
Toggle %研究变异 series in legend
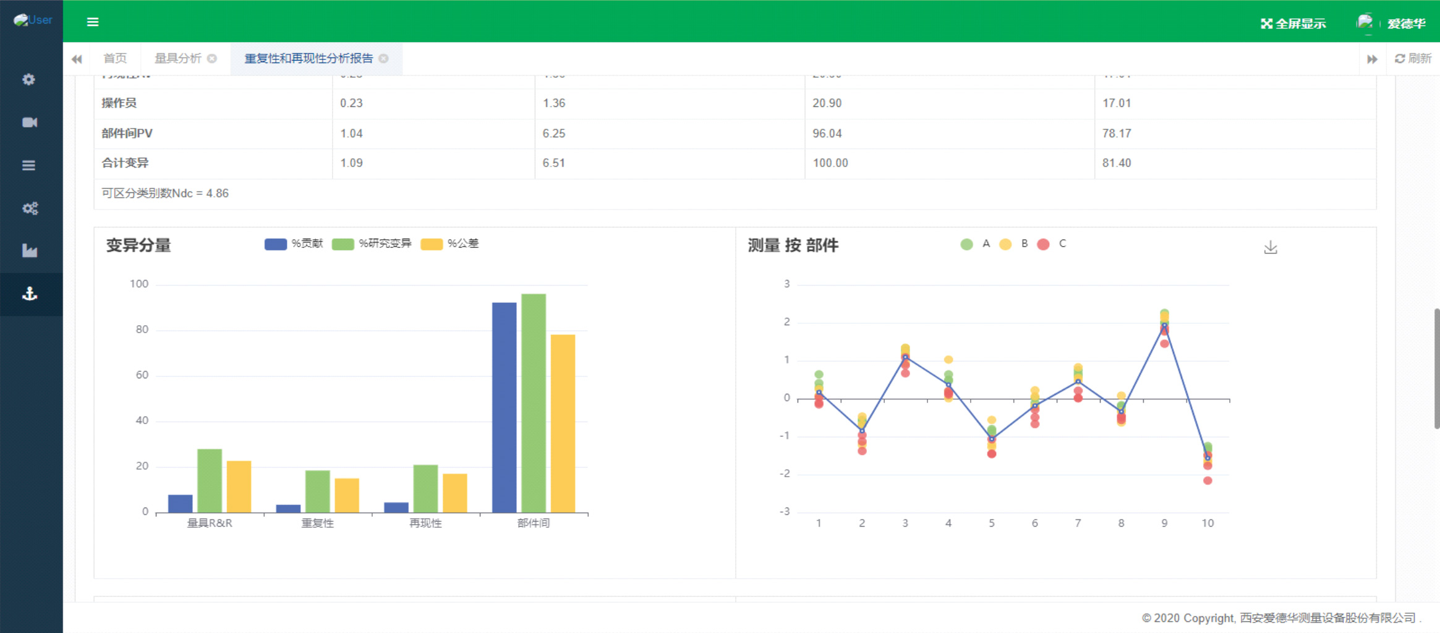point(371,244)
